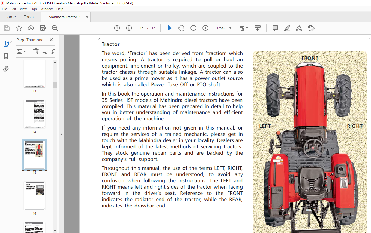Upload the file with the cloud icon
This screenshot has height=233, width=371.
point(31,28)
